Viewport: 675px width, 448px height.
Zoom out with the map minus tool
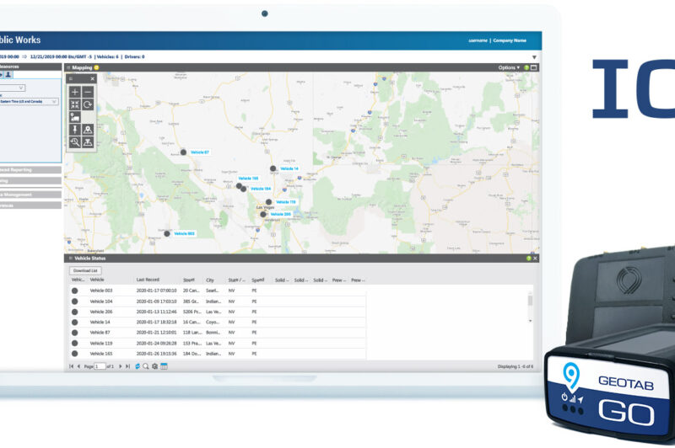88,92
